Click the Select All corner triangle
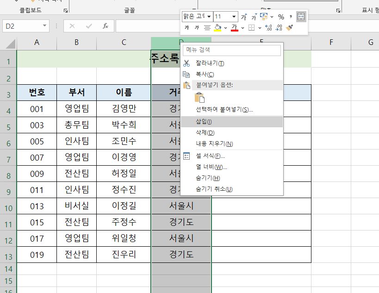 11,44
